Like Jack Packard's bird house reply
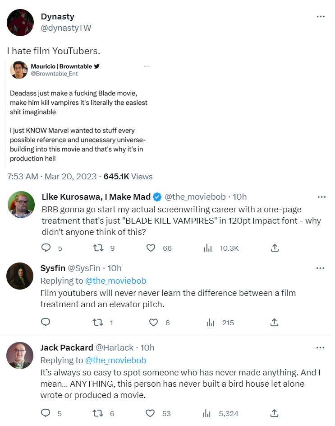 point(151,413)
